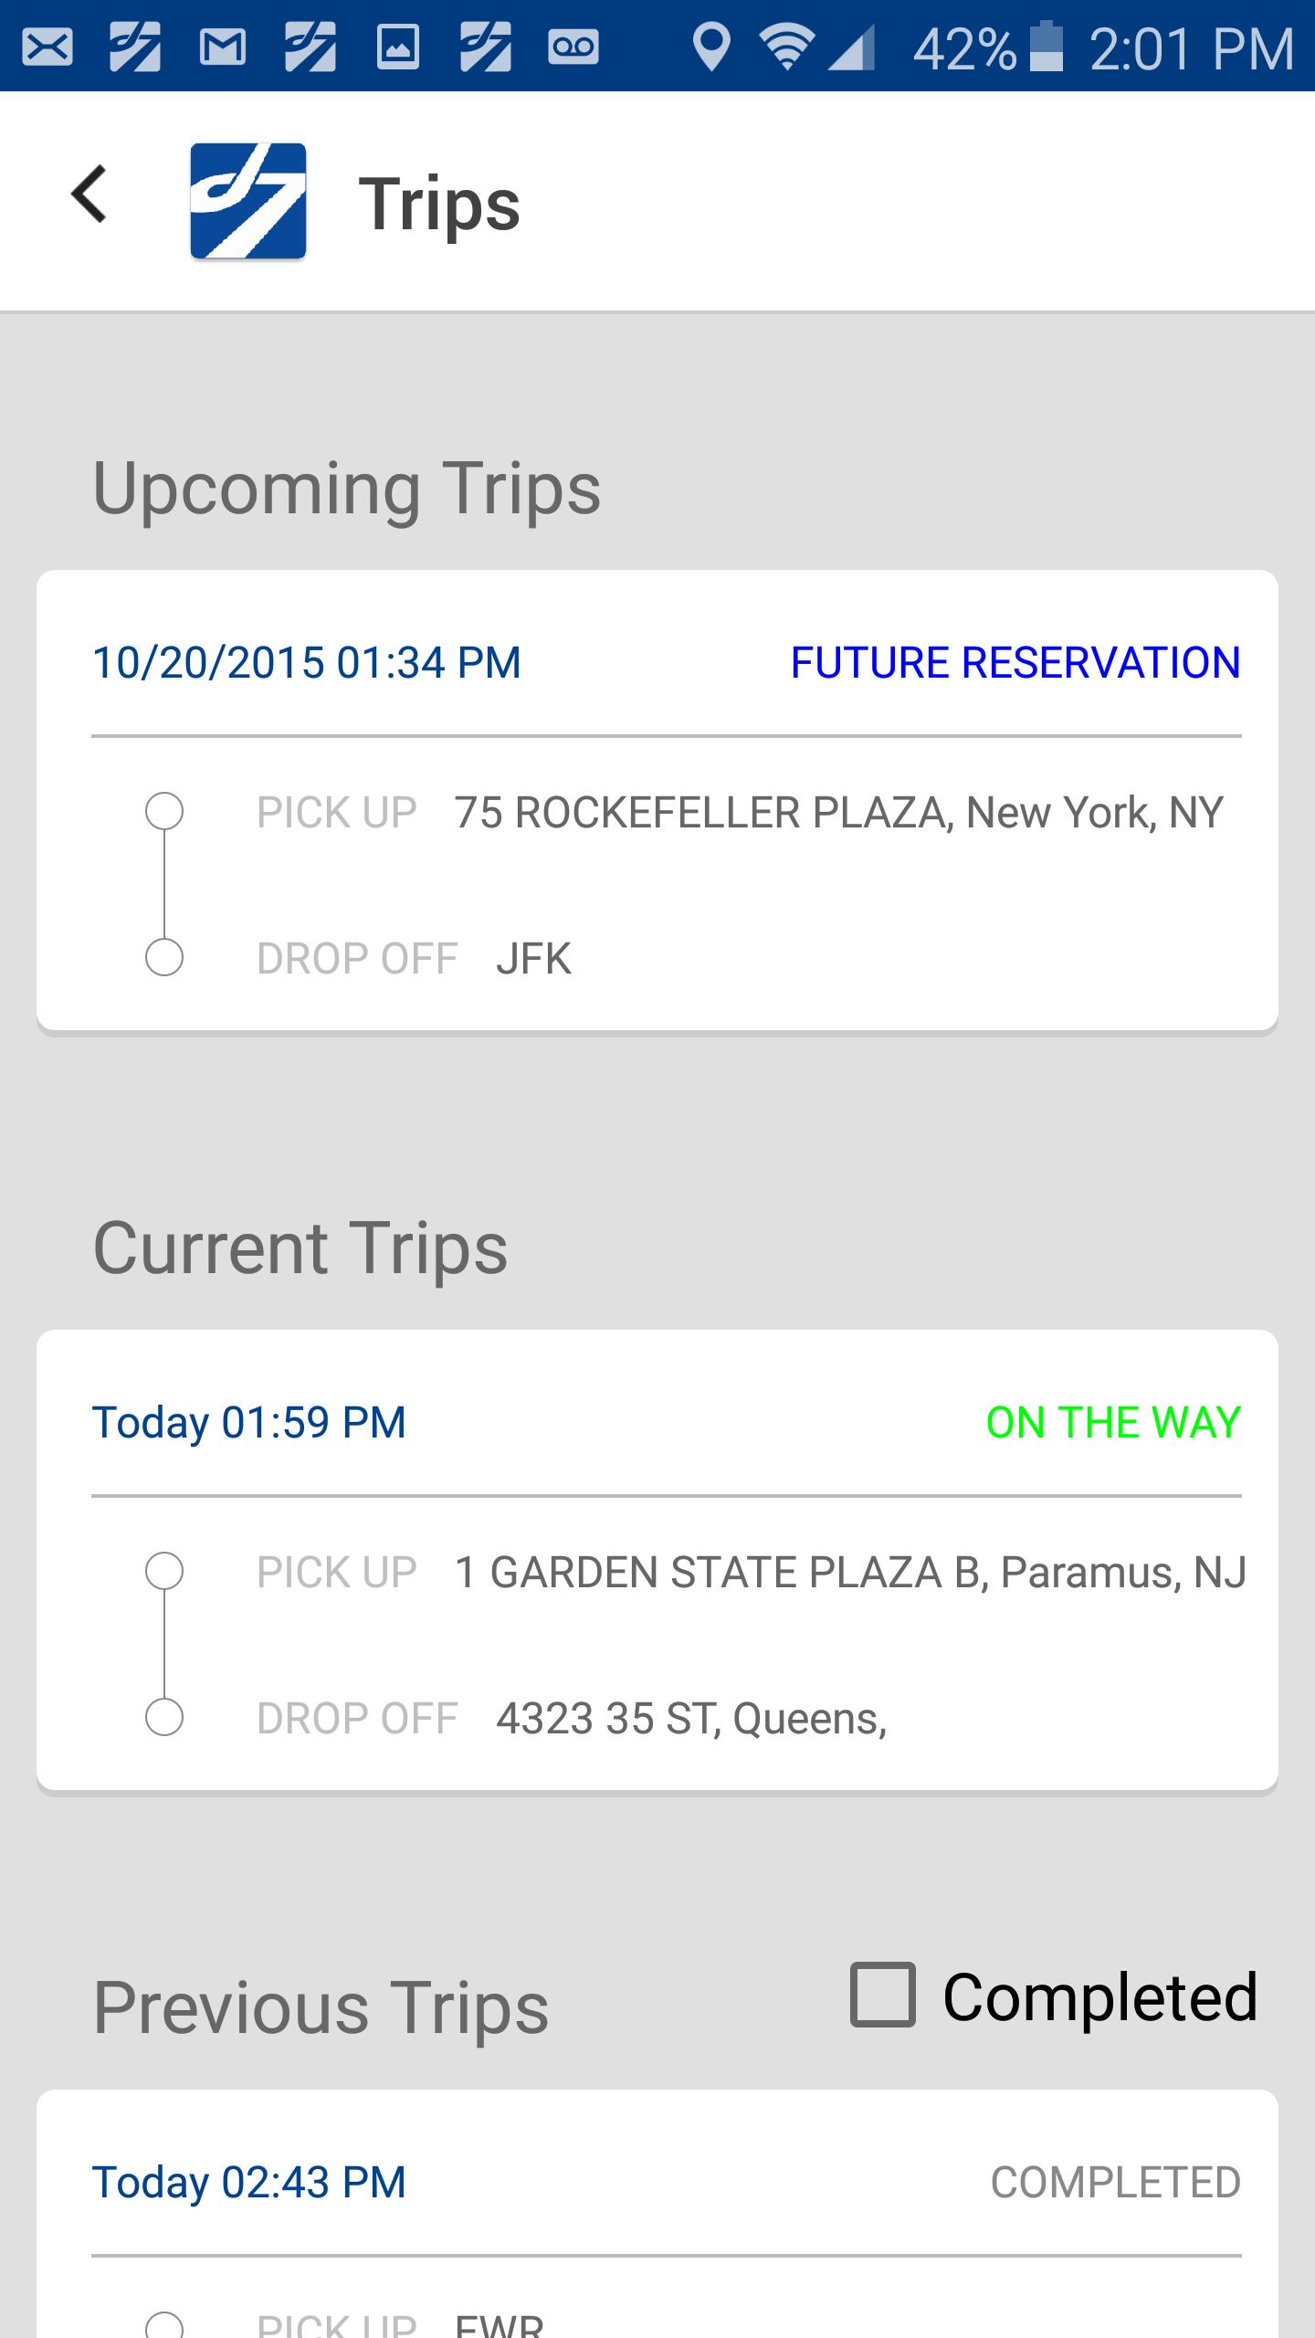Check the Completed checkbox
This screenshot has height=2338, width=1315.
point(882,1995)
